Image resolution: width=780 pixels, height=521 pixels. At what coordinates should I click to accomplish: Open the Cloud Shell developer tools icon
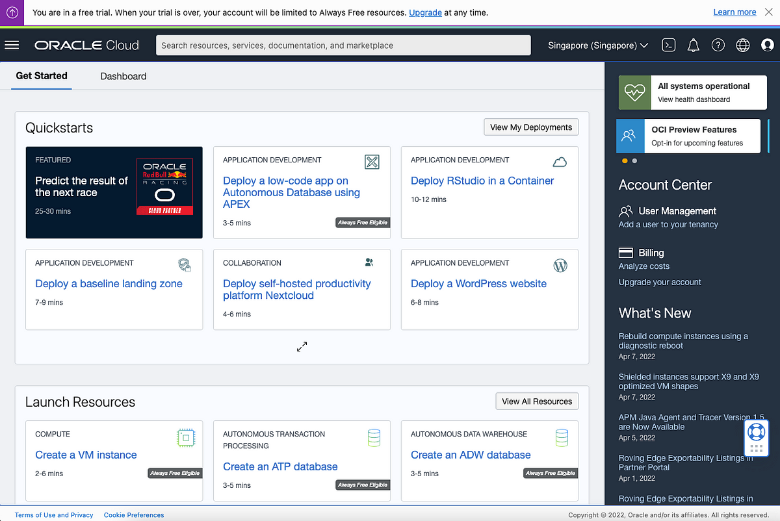[668, 45]
